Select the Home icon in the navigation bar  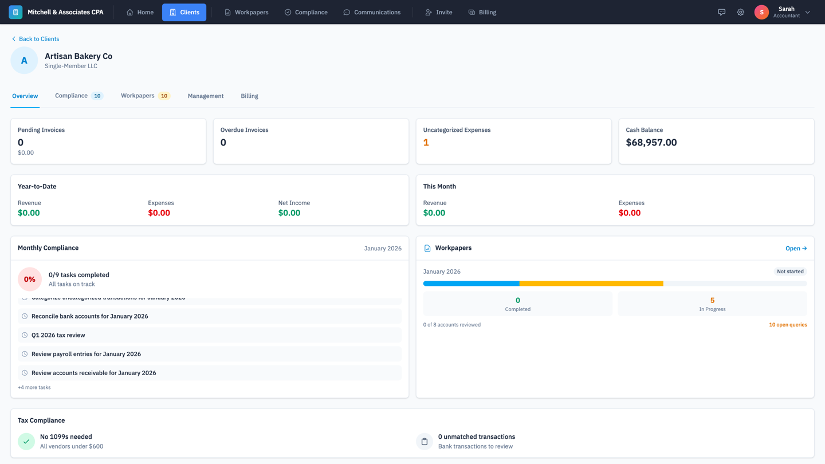click(x=131, y=12)
